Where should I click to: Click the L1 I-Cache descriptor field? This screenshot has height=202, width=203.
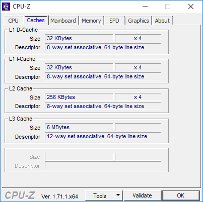click(x=103, y=76)
